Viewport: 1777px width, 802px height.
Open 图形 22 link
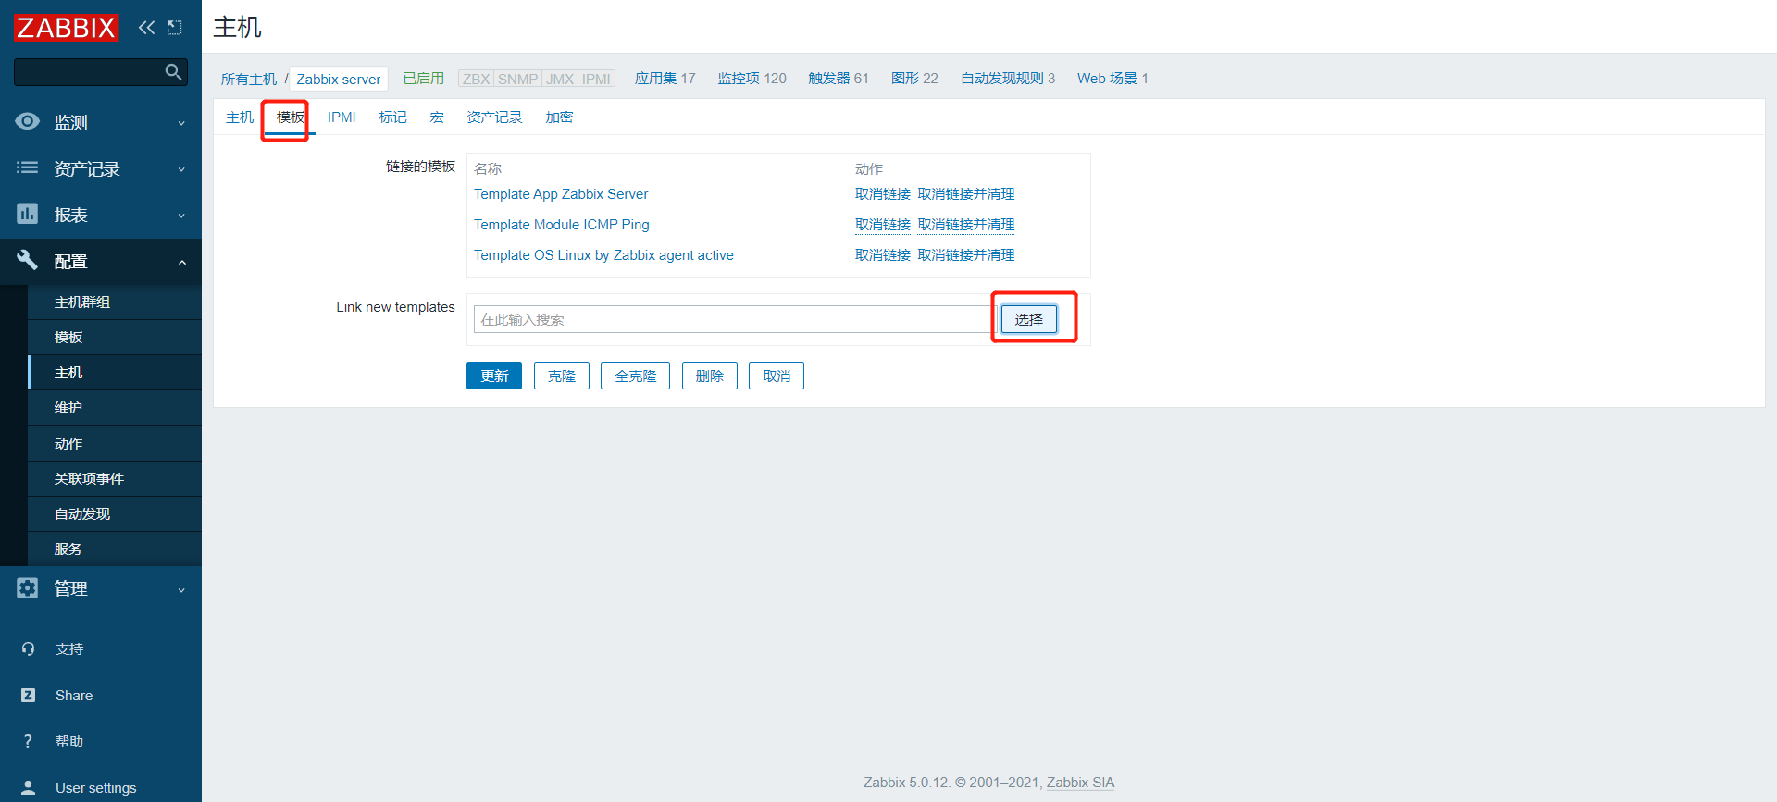point(914,79)
